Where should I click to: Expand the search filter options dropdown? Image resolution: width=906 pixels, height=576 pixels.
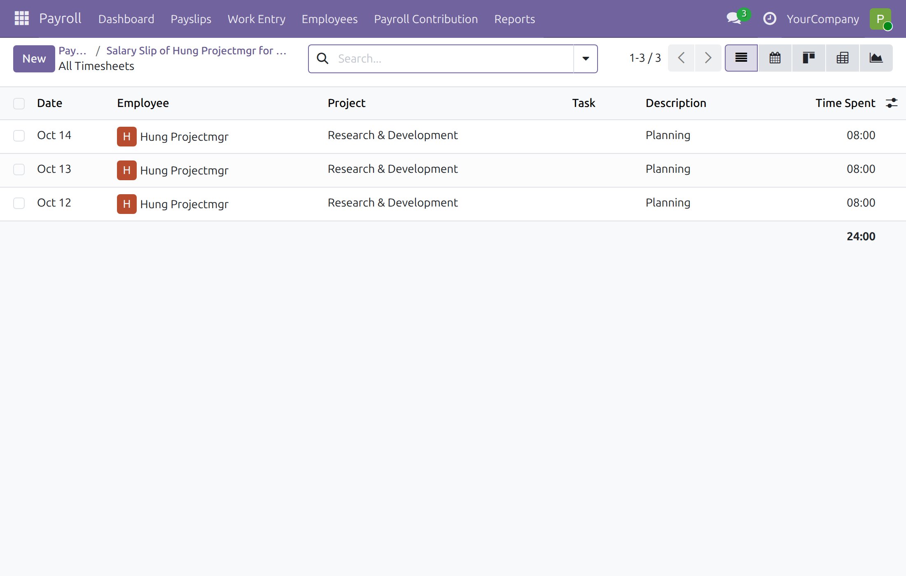point(585,58)
